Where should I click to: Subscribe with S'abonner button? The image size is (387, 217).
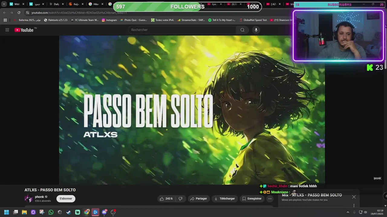pos(66,199)
